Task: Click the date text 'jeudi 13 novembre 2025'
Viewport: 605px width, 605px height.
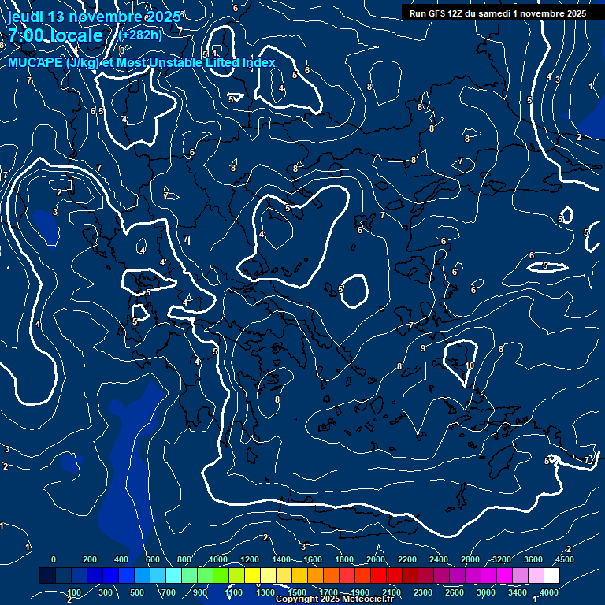Action: coord(95,17)
